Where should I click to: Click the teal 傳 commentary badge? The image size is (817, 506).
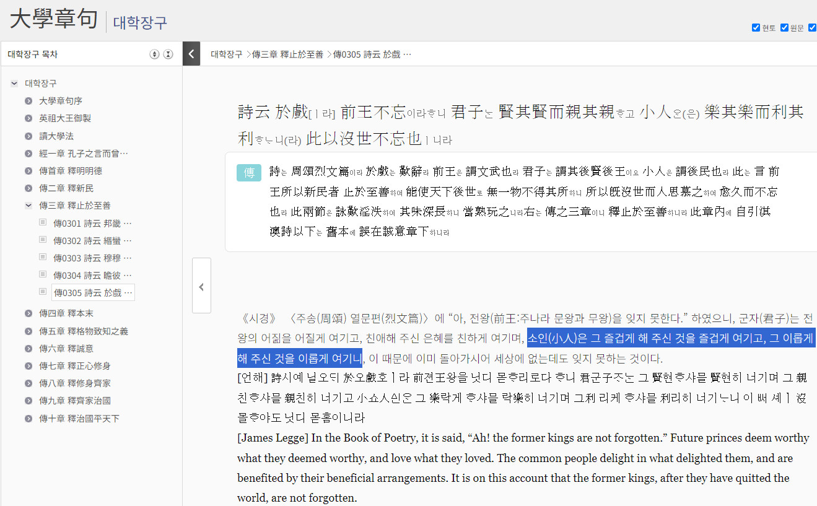[x=249, y=173]
